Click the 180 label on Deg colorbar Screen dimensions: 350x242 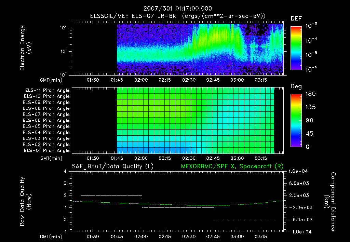click(x=310, y=94)
